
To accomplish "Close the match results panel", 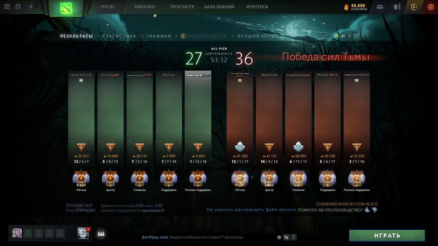I will (x=367, y=36).
